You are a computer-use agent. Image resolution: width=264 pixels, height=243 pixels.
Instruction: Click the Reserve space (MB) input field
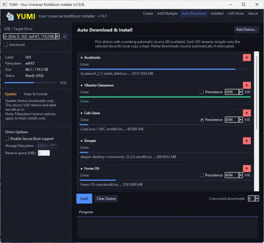click(44, 153)
